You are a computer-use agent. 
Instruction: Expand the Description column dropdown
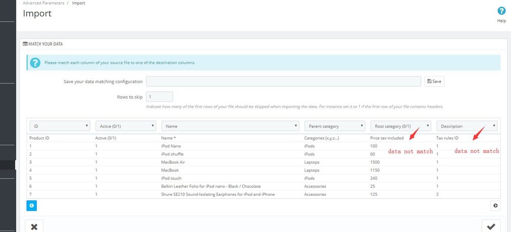467,126
